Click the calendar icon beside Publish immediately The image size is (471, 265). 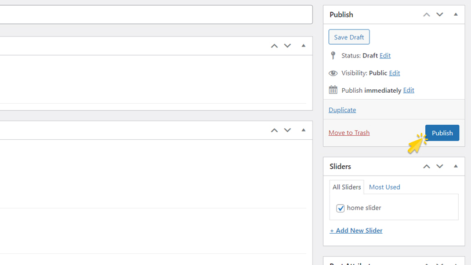click(x=333, y=90)
